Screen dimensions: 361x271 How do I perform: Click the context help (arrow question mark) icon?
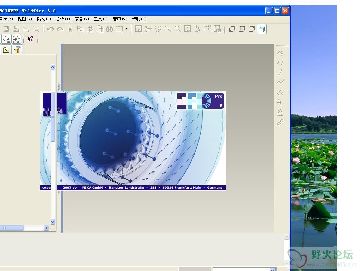[30, 39]
